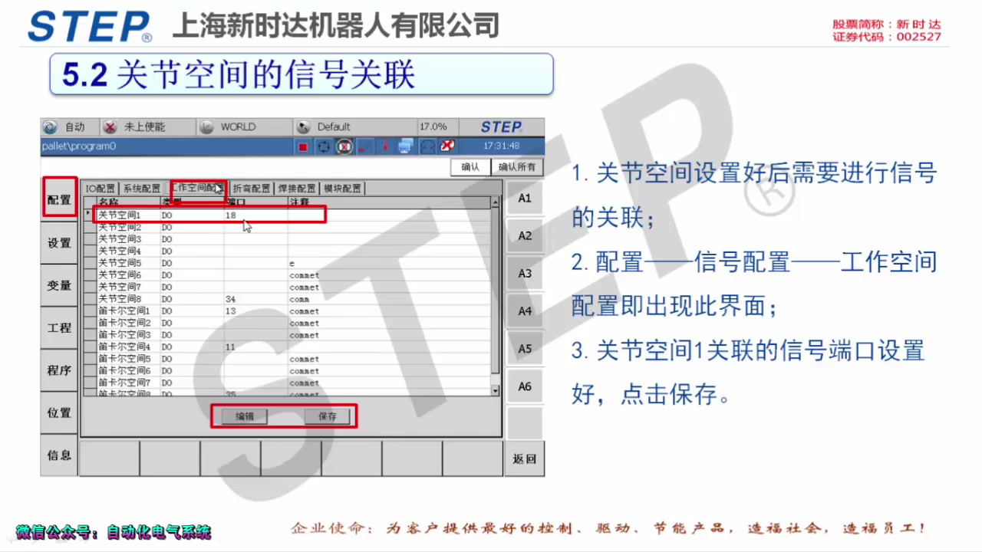
Task: Open the WORLD coordinate selector
Action: [244, 127]
